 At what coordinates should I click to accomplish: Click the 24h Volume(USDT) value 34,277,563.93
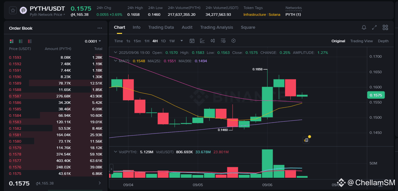pos(218,15)
